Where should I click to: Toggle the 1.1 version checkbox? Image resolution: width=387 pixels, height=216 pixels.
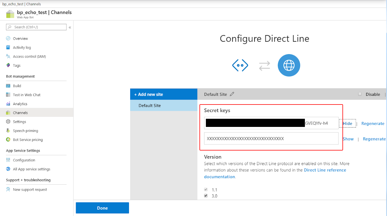point(206,190)
